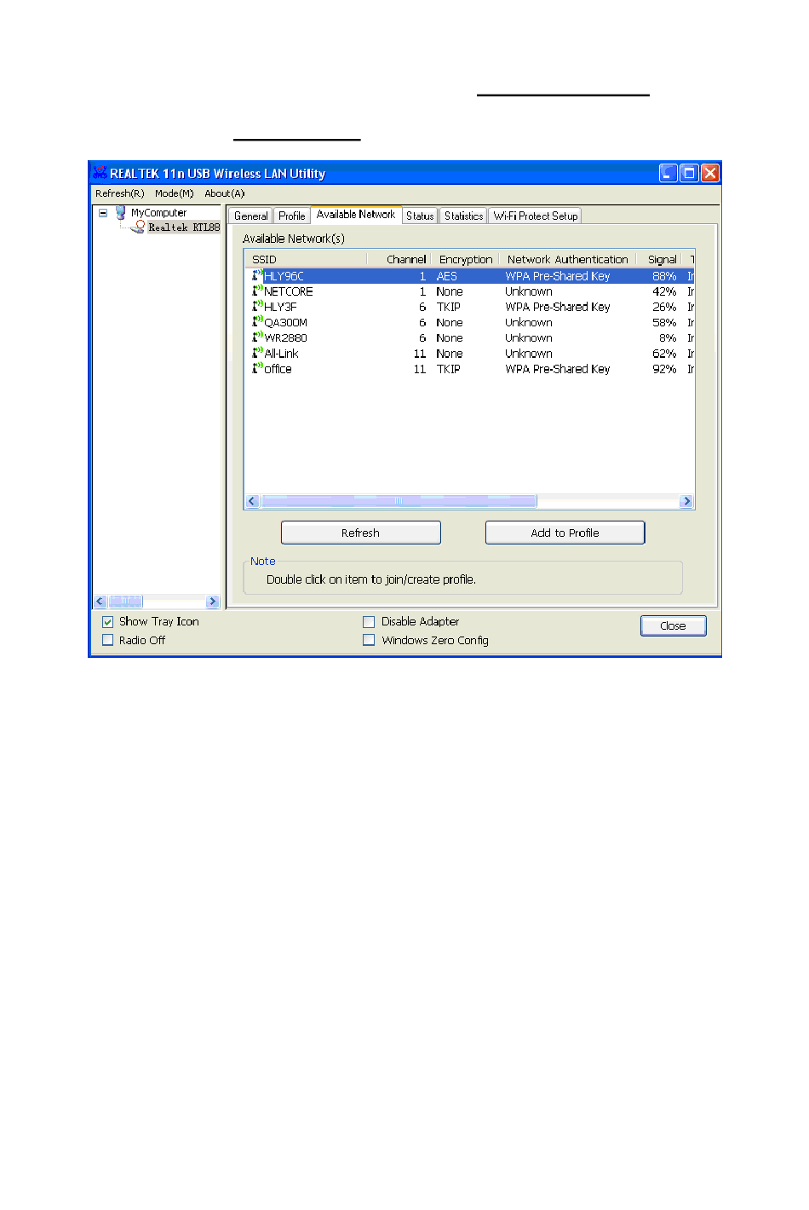
Task: Click the Add to Profile button
Action: coord(565,533)
